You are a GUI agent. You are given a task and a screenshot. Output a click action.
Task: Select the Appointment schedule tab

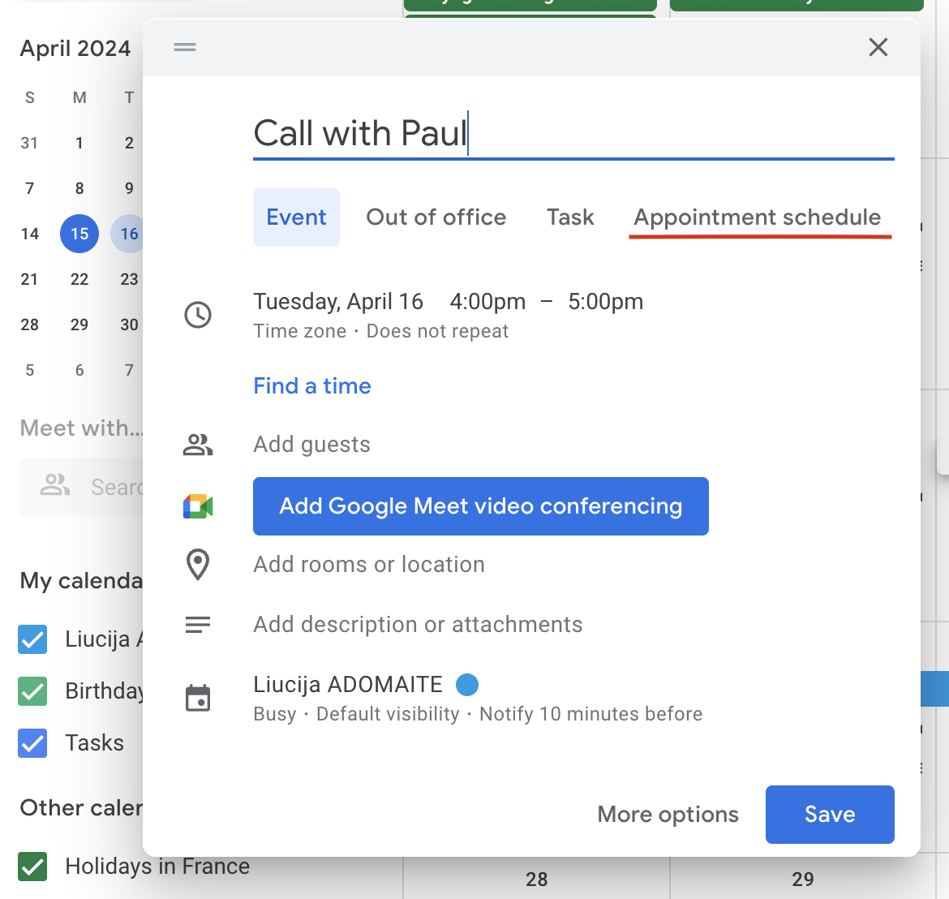click(758, 217)
